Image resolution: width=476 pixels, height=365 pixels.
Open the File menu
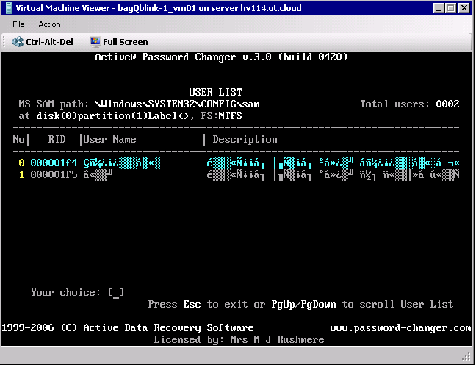click(18, 24)
